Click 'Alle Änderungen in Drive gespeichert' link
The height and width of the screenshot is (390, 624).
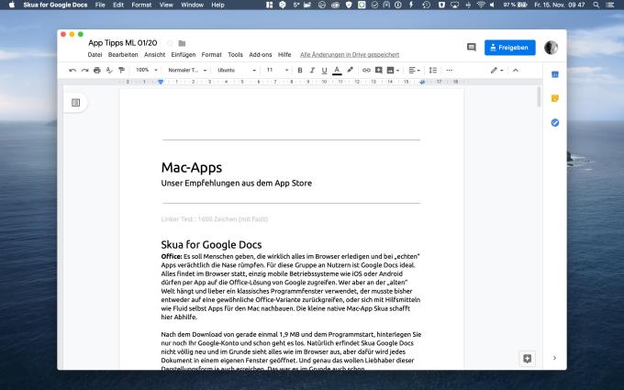tap(350, 55)
